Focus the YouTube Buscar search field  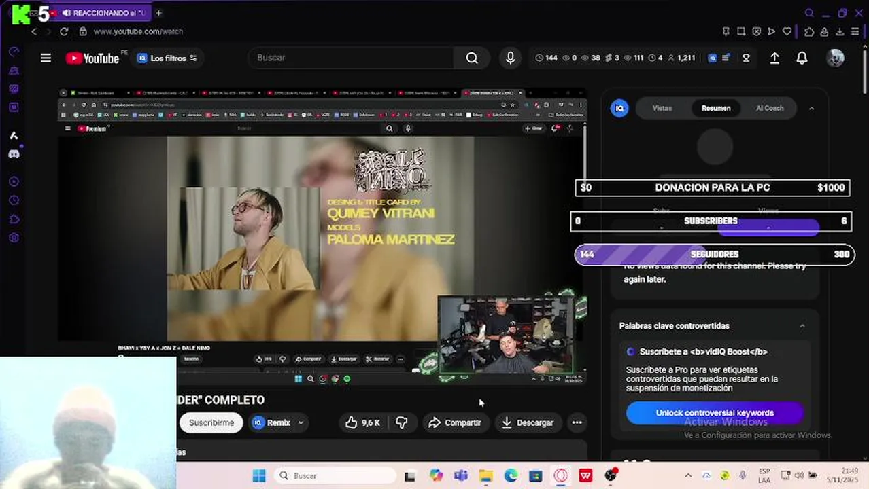pyautogui.click(x=352, y=58)
